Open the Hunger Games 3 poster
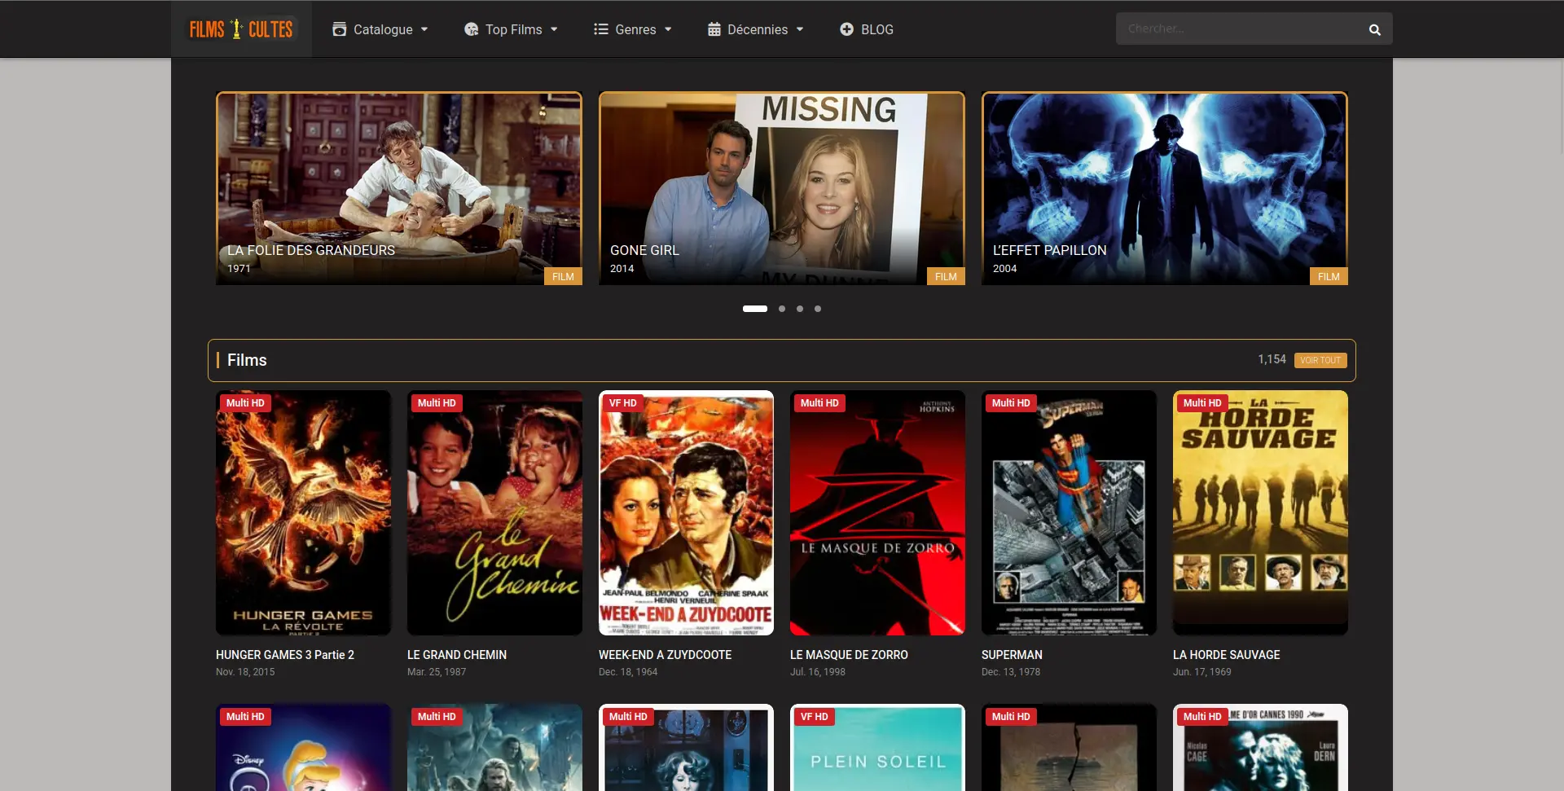This screenshot has width=1564, height=791. pyautogui.click(x=303, y=513)
